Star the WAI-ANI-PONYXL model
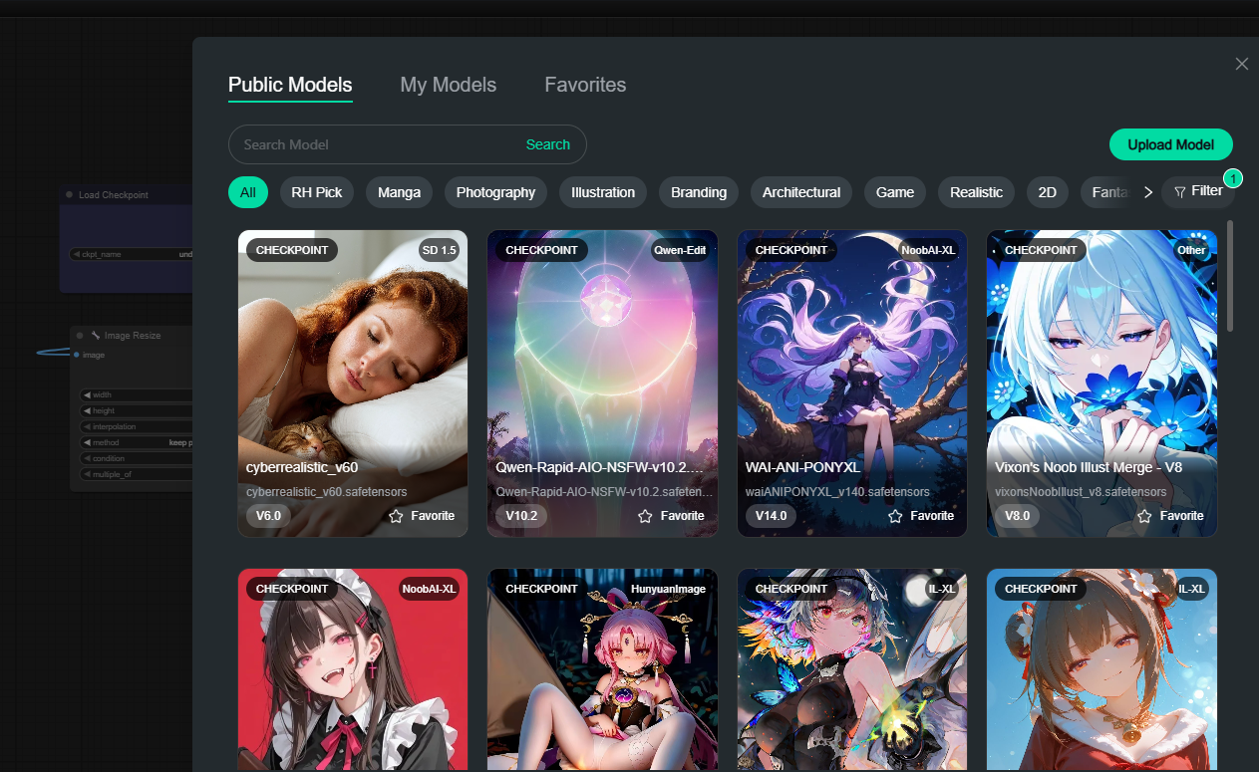 click(x=895, y=516)
